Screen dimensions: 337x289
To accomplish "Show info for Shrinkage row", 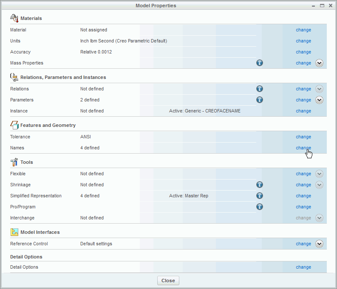I will click(x=260, y=185).
